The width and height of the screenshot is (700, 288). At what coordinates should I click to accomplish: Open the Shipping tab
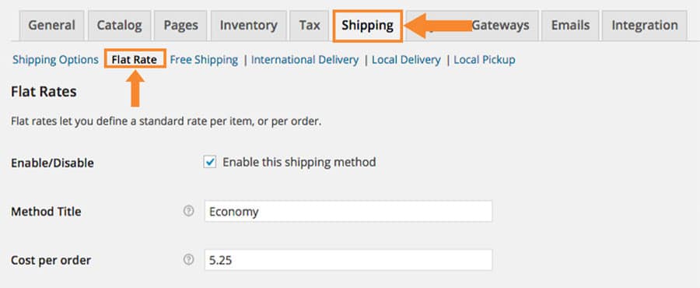coord(368,26)
